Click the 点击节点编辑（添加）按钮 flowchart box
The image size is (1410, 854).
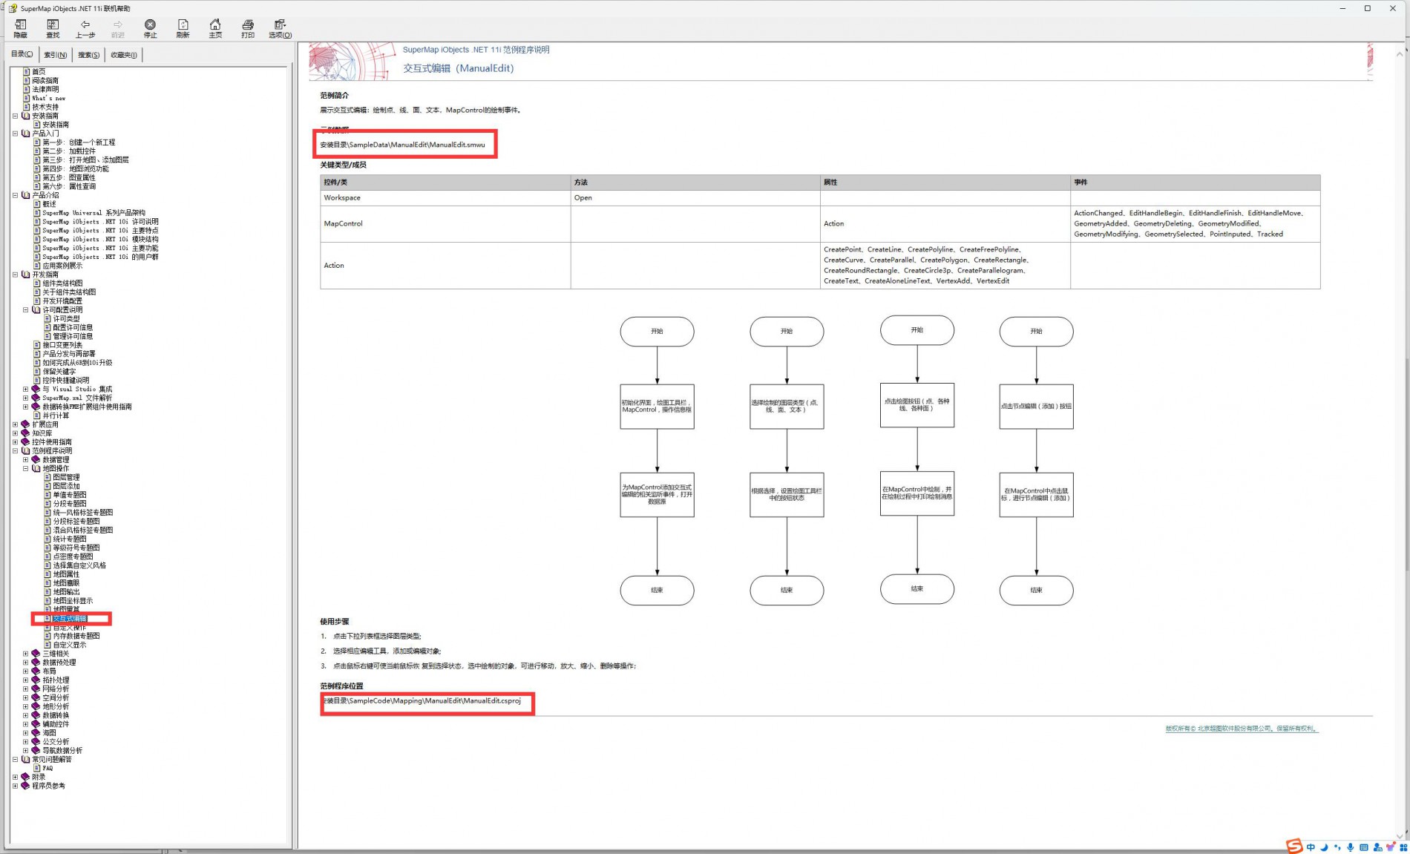[x=1036, y=407]
